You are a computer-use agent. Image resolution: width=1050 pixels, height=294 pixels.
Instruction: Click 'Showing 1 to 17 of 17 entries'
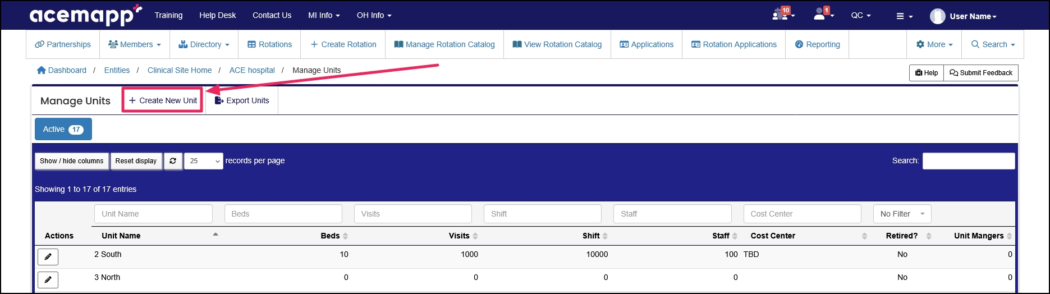click(x=86, y=189)
